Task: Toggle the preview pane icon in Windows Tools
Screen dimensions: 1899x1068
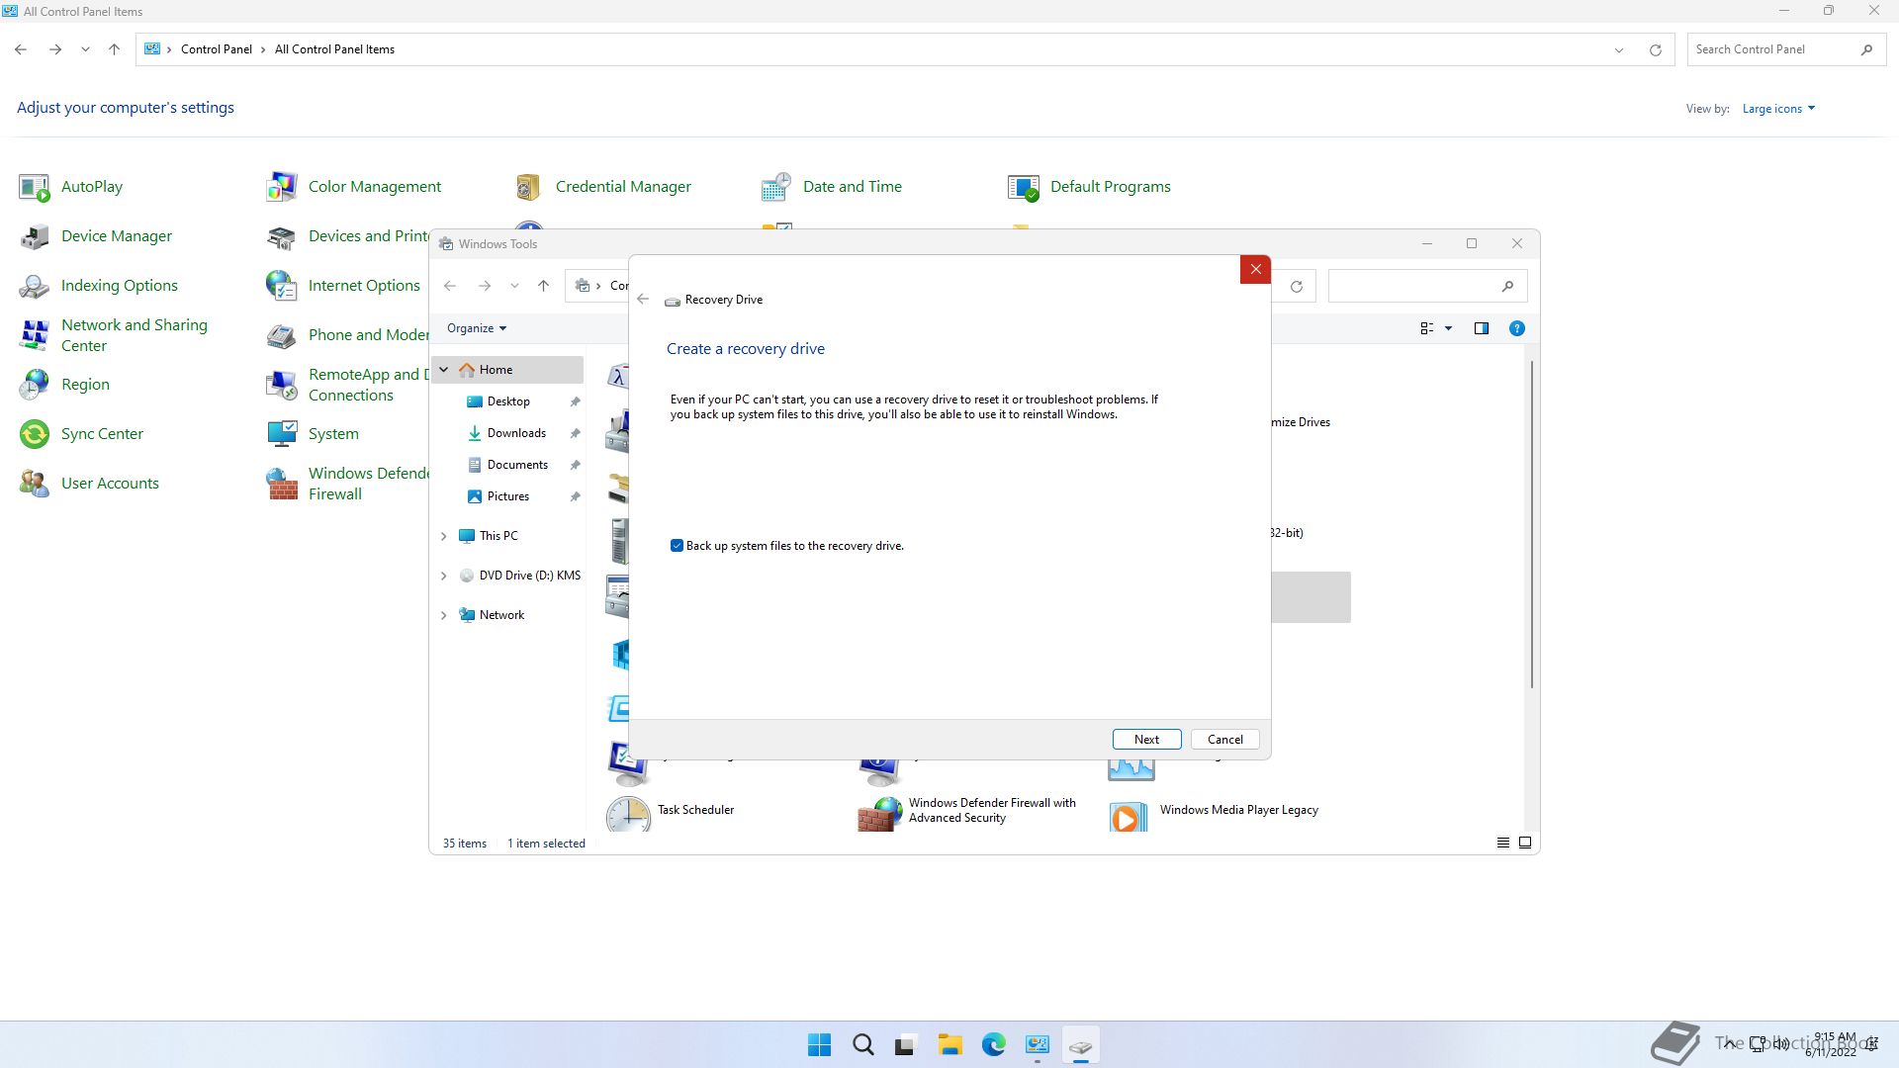Action: tap(1481, 328)
